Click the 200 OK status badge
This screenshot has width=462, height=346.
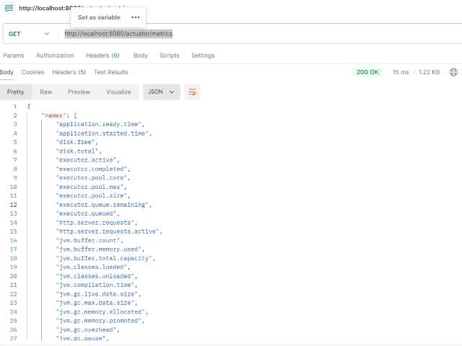tap(367, 72)
